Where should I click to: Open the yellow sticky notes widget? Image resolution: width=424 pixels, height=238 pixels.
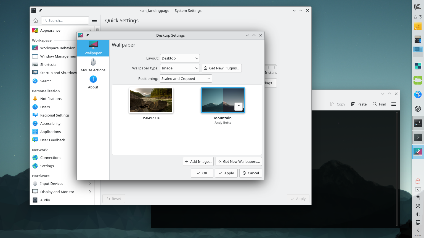[418, 26]
